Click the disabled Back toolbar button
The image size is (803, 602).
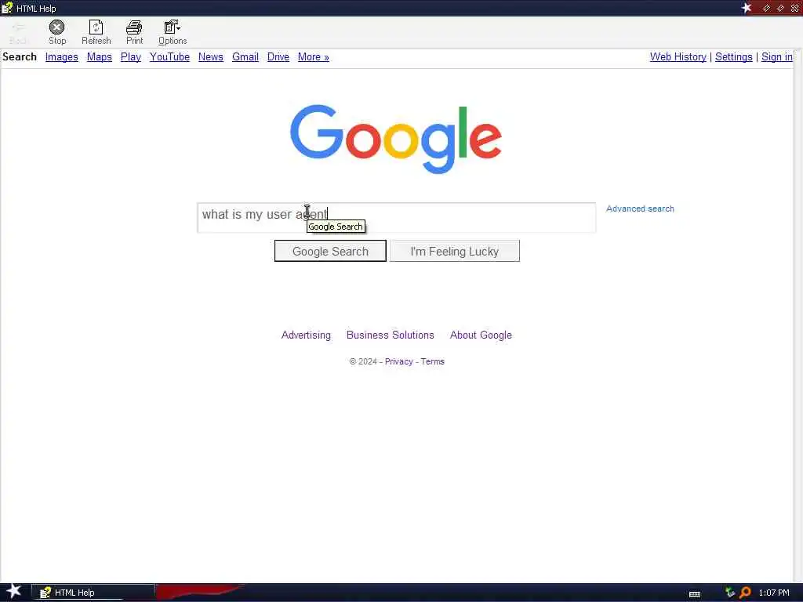(18, 32)
